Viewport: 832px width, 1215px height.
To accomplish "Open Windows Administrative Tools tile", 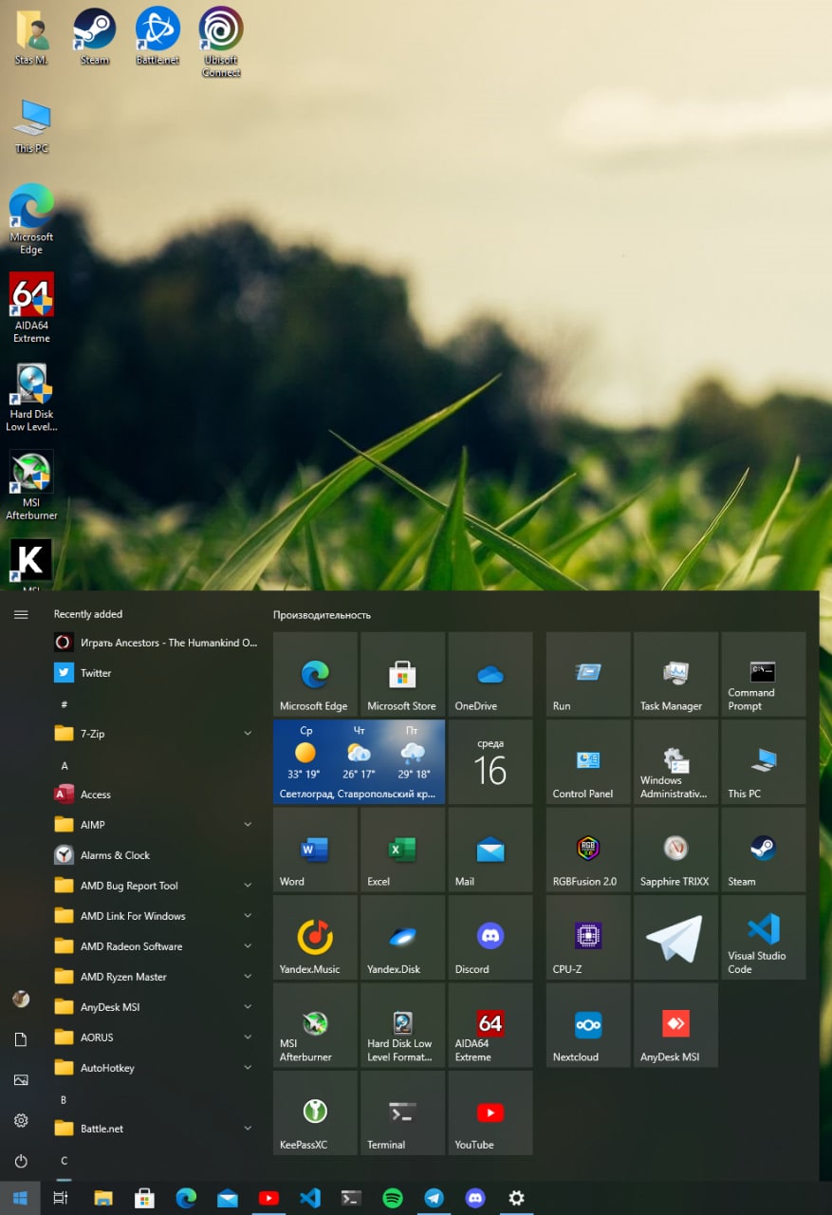I will [x=675, y=761].
